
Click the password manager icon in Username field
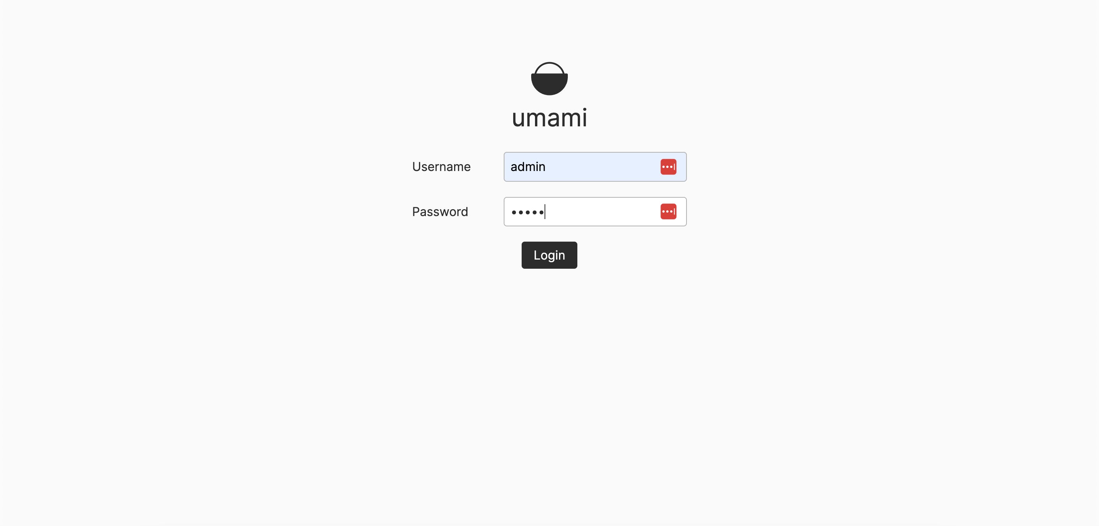pyautogui.click(x=668, y=167)
